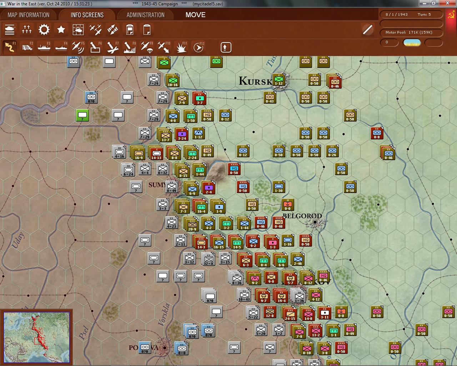This screenshot has width=457, height=366.
Task: Open the second blank clipboard report icon
Action: pos(147,30)
